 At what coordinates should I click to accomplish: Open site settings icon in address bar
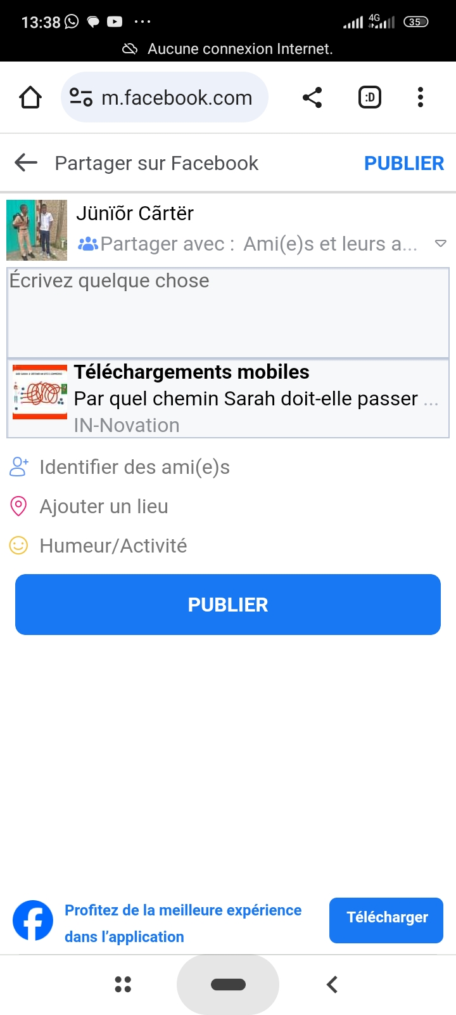click(x=81, y=98)
